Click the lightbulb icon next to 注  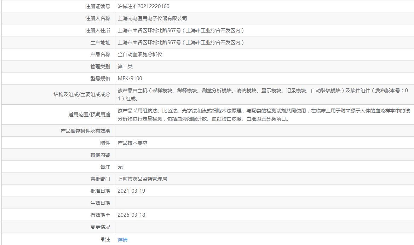103,239
